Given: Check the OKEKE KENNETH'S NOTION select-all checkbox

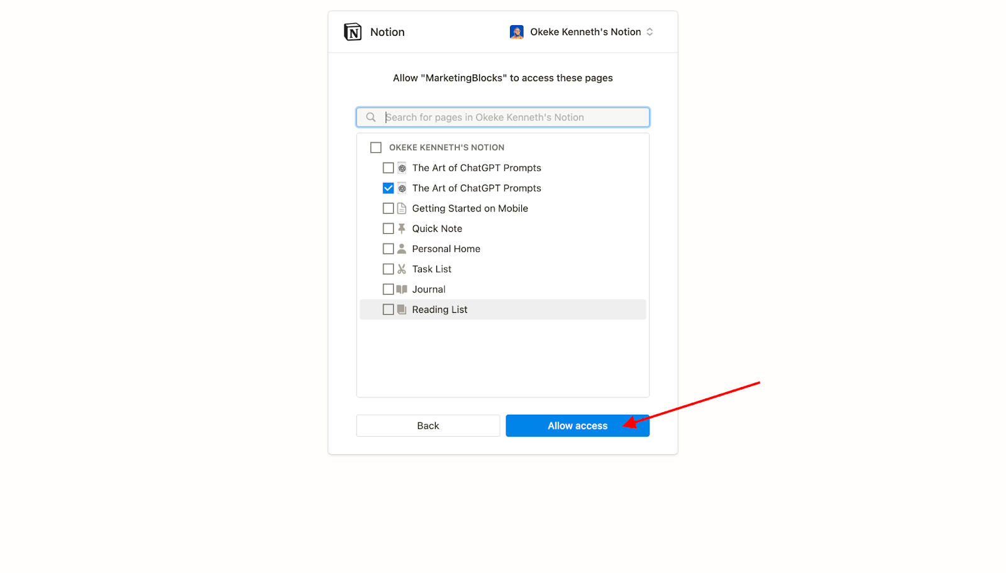Looking at the screenshot, I should pyautogui.click(x=376, y=148).
